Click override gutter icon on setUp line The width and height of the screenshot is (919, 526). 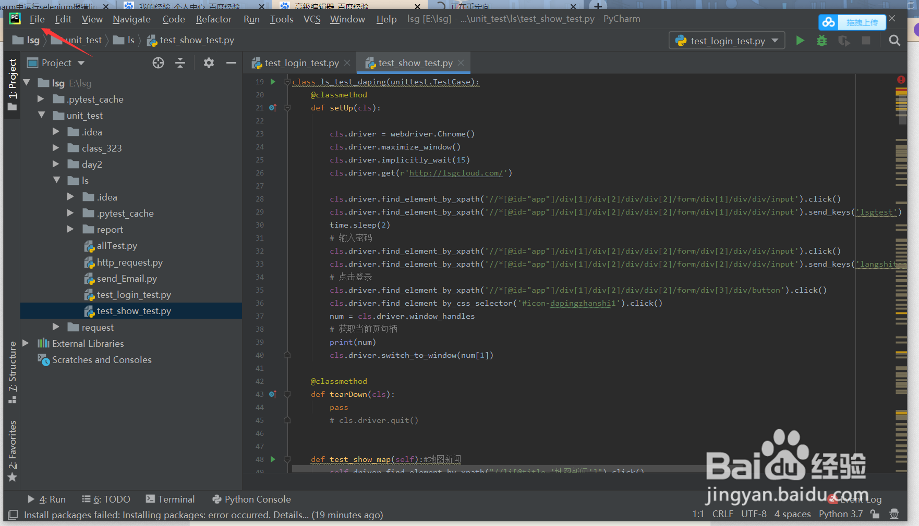click(273, 108)
